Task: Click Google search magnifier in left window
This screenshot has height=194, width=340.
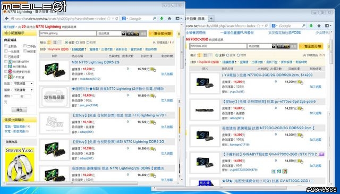Action: click(x=154, y=19)
